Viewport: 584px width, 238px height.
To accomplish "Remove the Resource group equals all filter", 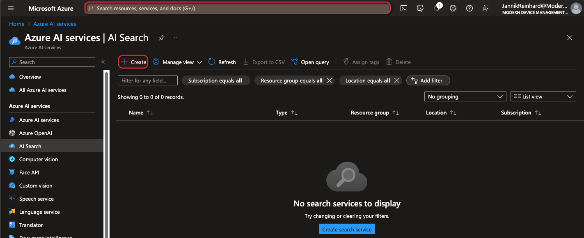I will coord(329,80).
